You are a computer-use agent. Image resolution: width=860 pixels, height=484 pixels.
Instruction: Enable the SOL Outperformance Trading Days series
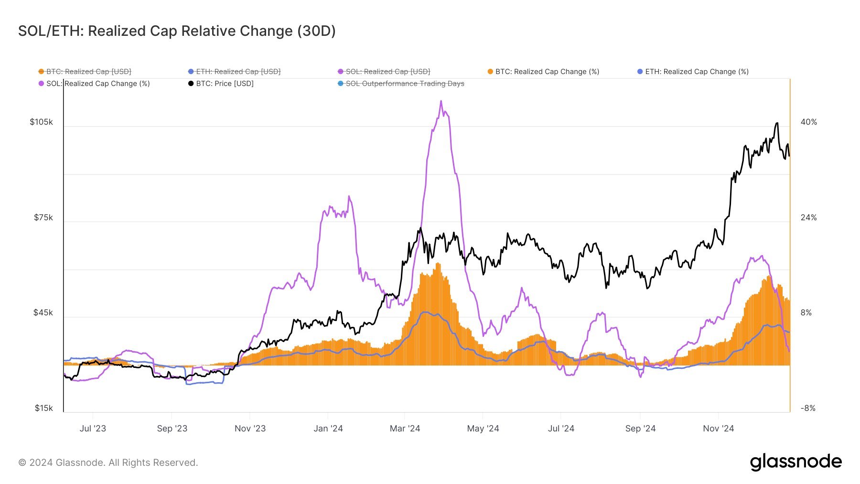click(x=401, y=84)
